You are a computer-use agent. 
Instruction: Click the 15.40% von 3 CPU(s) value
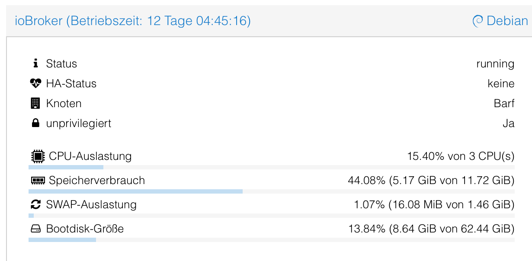(x=461, y=156)
